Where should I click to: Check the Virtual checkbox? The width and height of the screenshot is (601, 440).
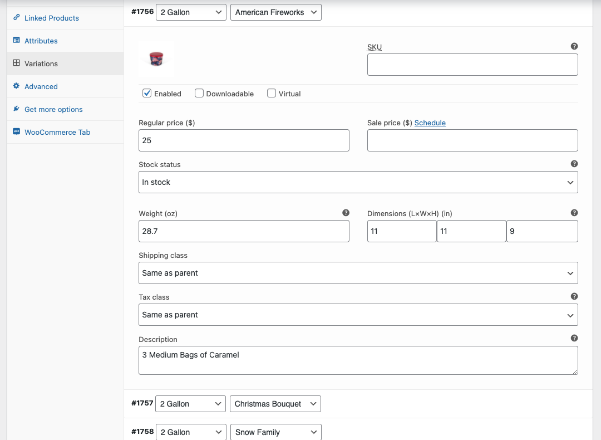coord(272,93)
